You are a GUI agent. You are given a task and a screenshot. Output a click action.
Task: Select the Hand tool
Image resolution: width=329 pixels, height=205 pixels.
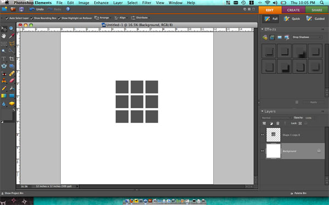pyautogui.click(x=4, y=36)
